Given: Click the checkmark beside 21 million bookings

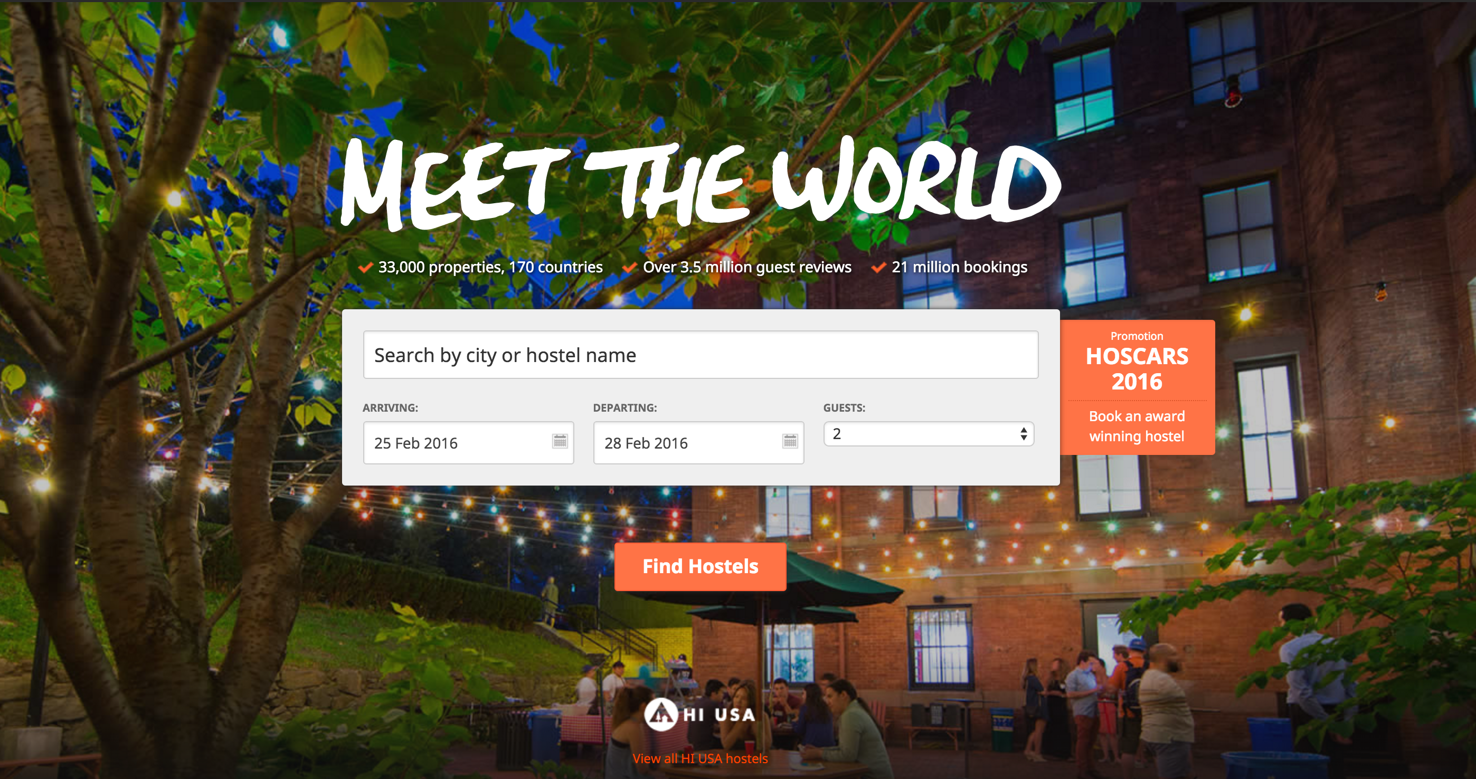Looking at the screenshot, I should (x=879, y=268).
